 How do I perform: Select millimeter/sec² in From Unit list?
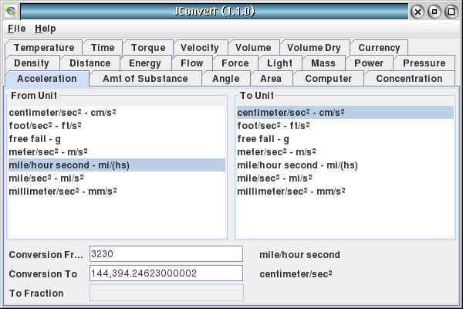117,192
